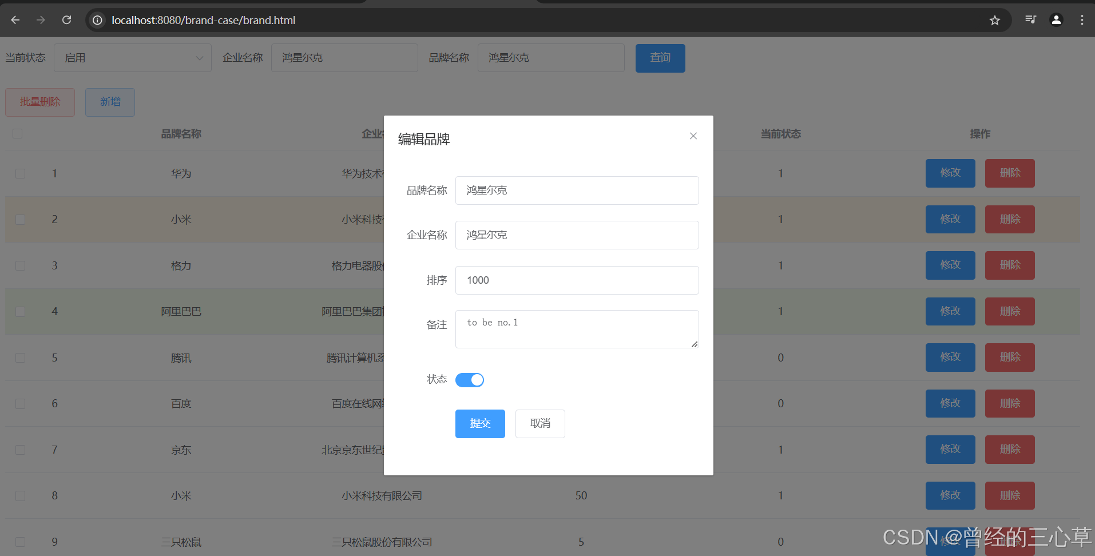Open the browser profile icon
Image resolution: width=1095 pixels, height=556 pixels.
[1056, 20]
